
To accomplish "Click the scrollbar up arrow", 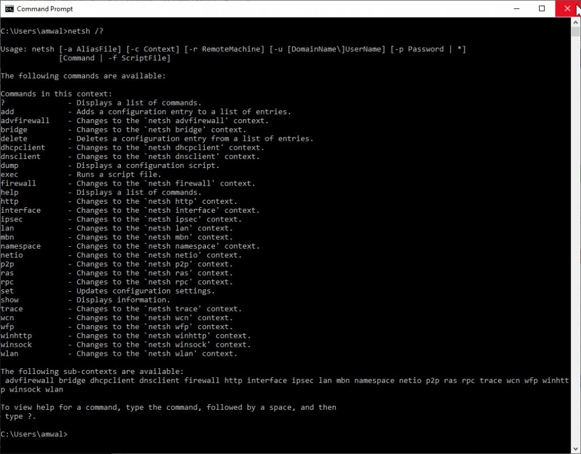I will pyautogui.click(x=577, y=22).
